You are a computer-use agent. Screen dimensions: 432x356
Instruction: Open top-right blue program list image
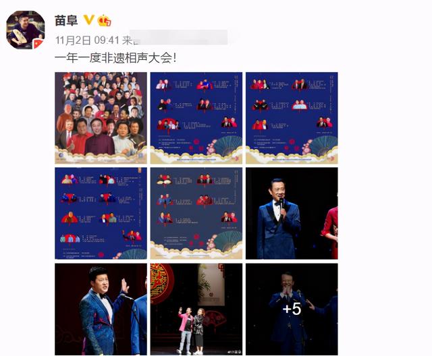point(292,118)
